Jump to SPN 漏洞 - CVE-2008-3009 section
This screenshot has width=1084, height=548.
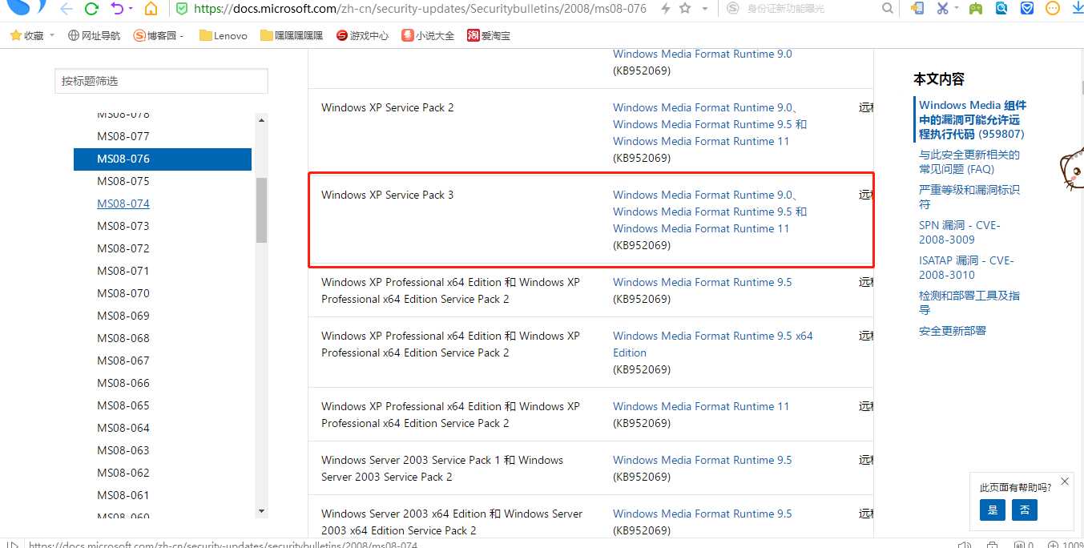960,232
